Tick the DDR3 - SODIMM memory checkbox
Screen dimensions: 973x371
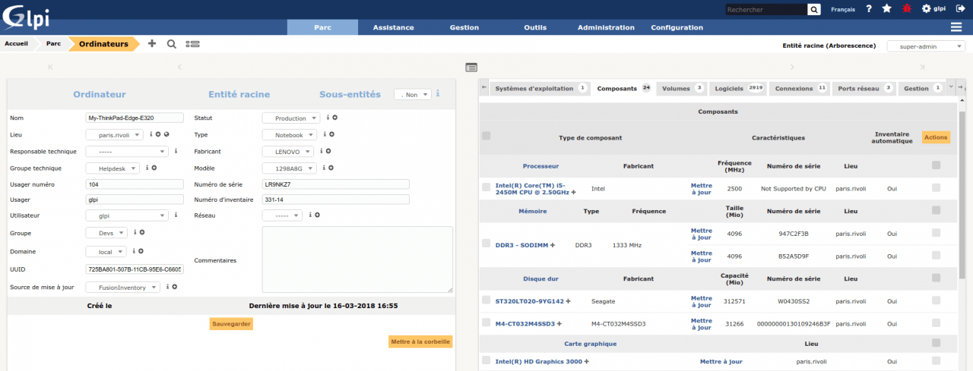pos(486,244)
